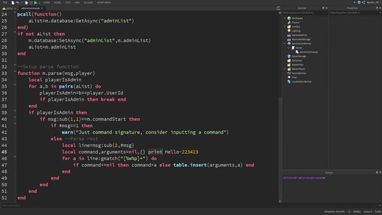Click the green Play button

pos(36,2)
